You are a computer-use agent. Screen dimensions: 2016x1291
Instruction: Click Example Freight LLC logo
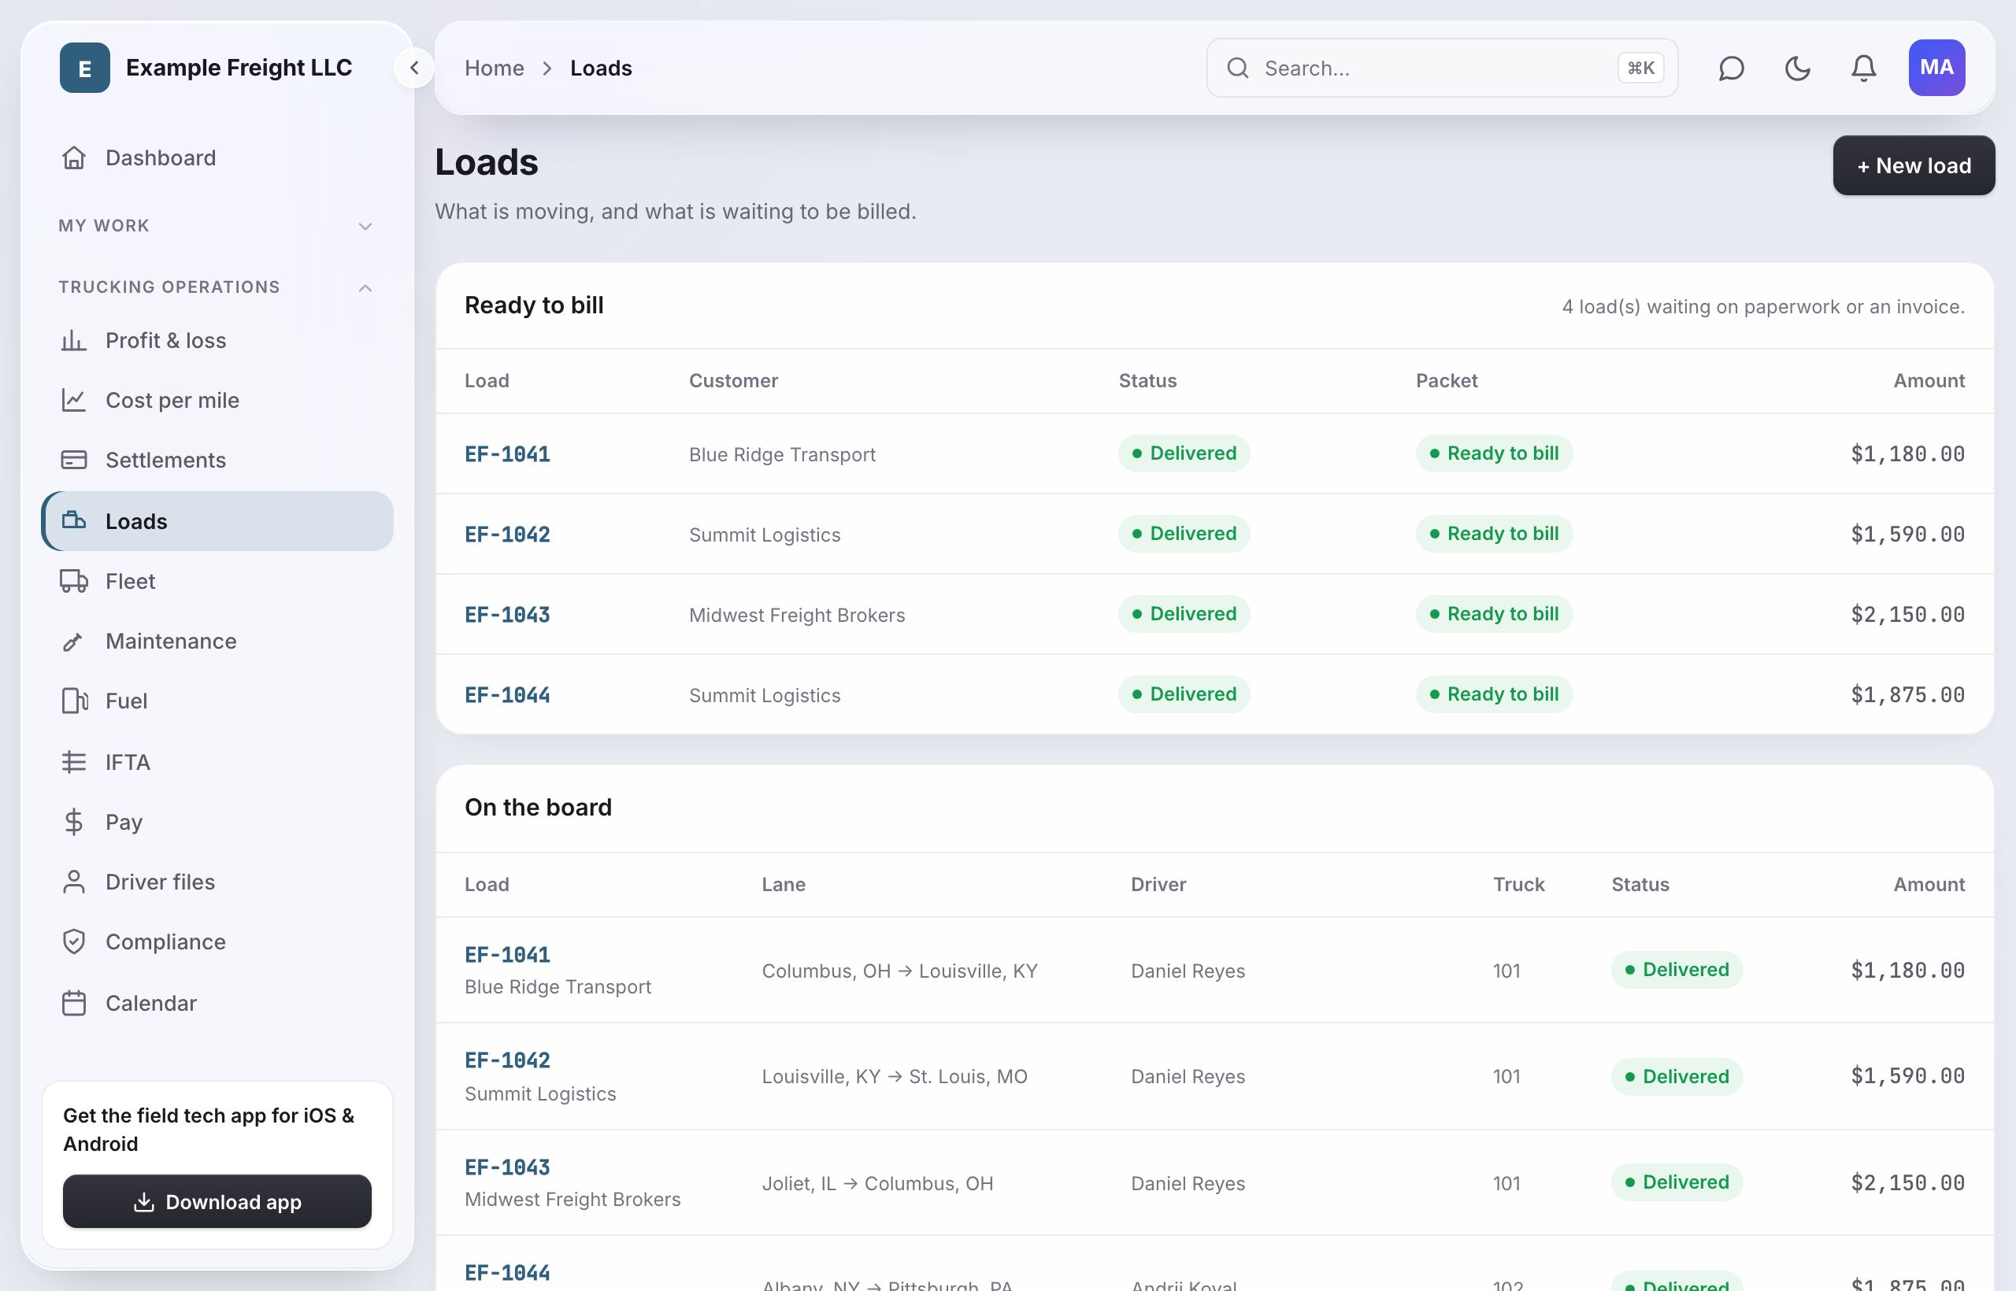coord(85,68)
